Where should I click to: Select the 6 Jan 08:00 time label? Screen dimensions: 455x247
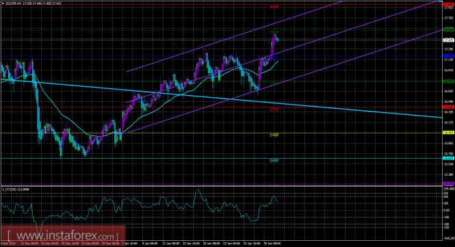pos(150,244)
